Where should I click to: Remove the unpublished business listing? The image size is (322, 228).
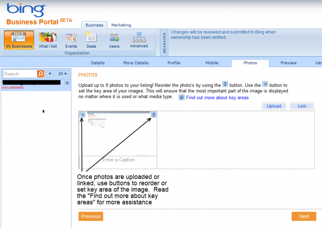click(67, 83)
